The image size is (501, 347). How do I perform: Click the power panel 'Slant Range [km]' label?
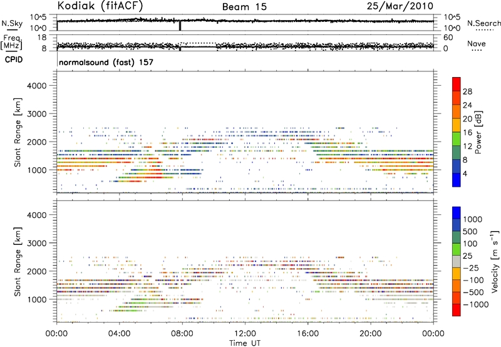[18, 132]
